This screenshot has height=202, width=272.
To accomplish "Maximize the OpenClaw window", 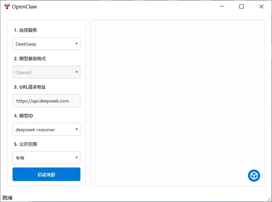I will point(241,6).
